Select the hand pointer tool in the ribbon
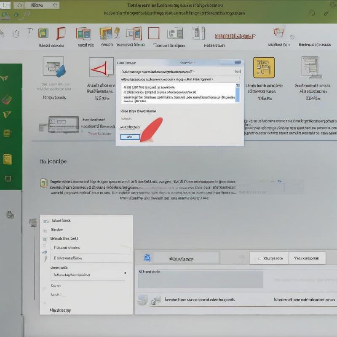This screenshot has width=337, height=337. [15, 33]
